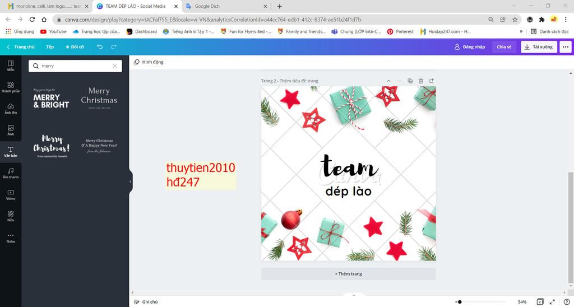Enter fullscreen presentation mode
The width and height of the screenshot is (574, 307).
coord(552,302)
